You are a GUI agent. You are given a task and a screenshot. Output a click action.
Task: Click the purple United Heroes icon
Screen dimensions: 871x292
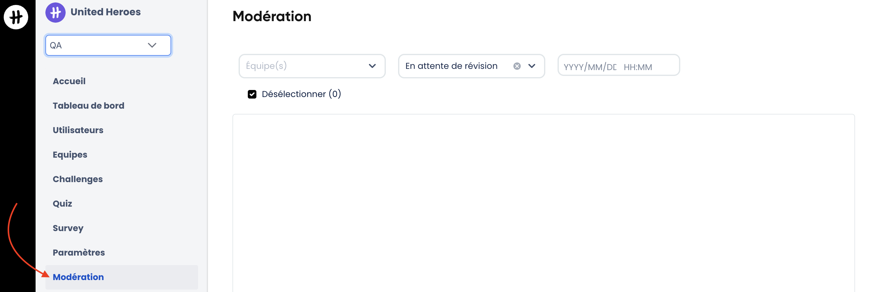[55, 12]
